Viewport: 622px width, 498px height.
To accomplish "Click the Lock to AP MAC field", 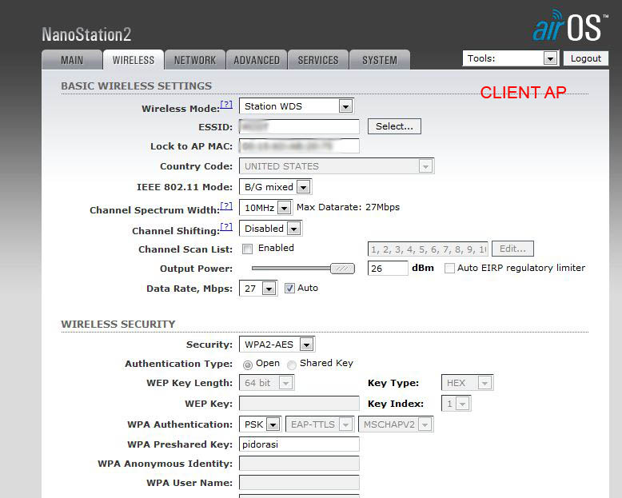I will click(299, 146).
